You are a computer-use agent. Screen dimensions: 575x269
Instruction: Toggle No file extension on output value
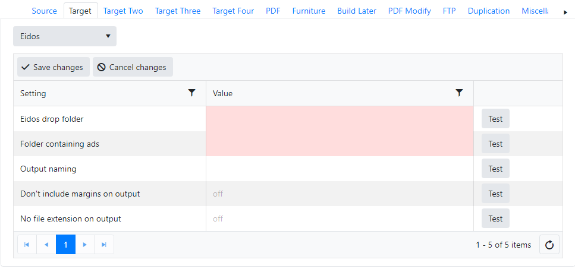[218, 219]
